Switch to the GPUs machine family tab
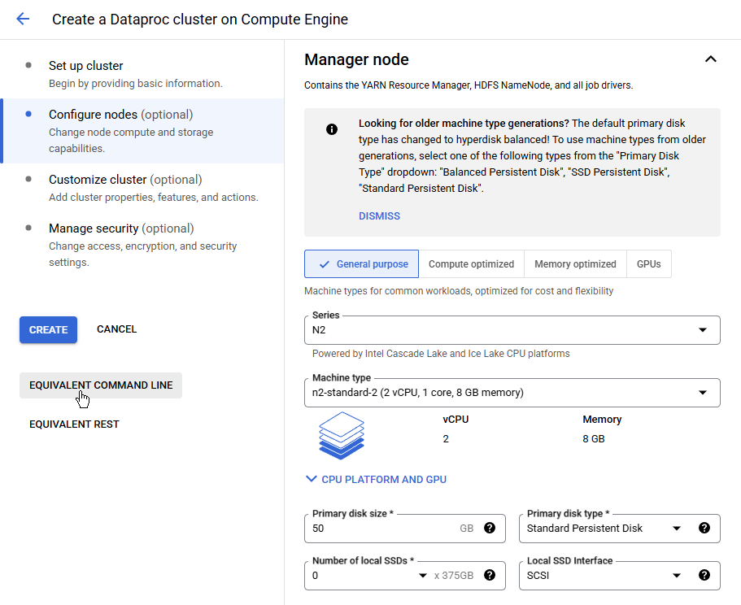 648,264
